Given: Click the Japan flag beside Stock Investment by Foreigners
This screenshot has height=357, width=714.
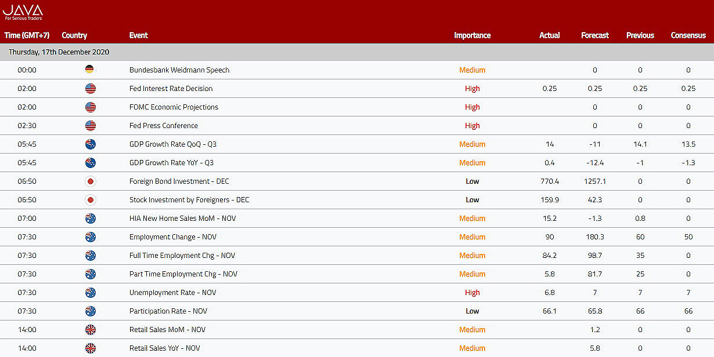Looking at the screenshot, I should click(90, 200).
